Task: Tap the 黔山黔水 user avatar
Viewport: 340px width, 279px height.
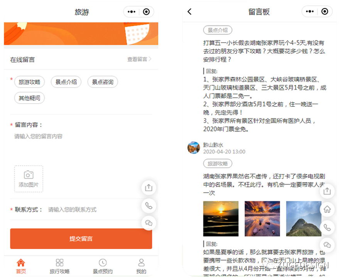Action: click(x=194, y=148)
